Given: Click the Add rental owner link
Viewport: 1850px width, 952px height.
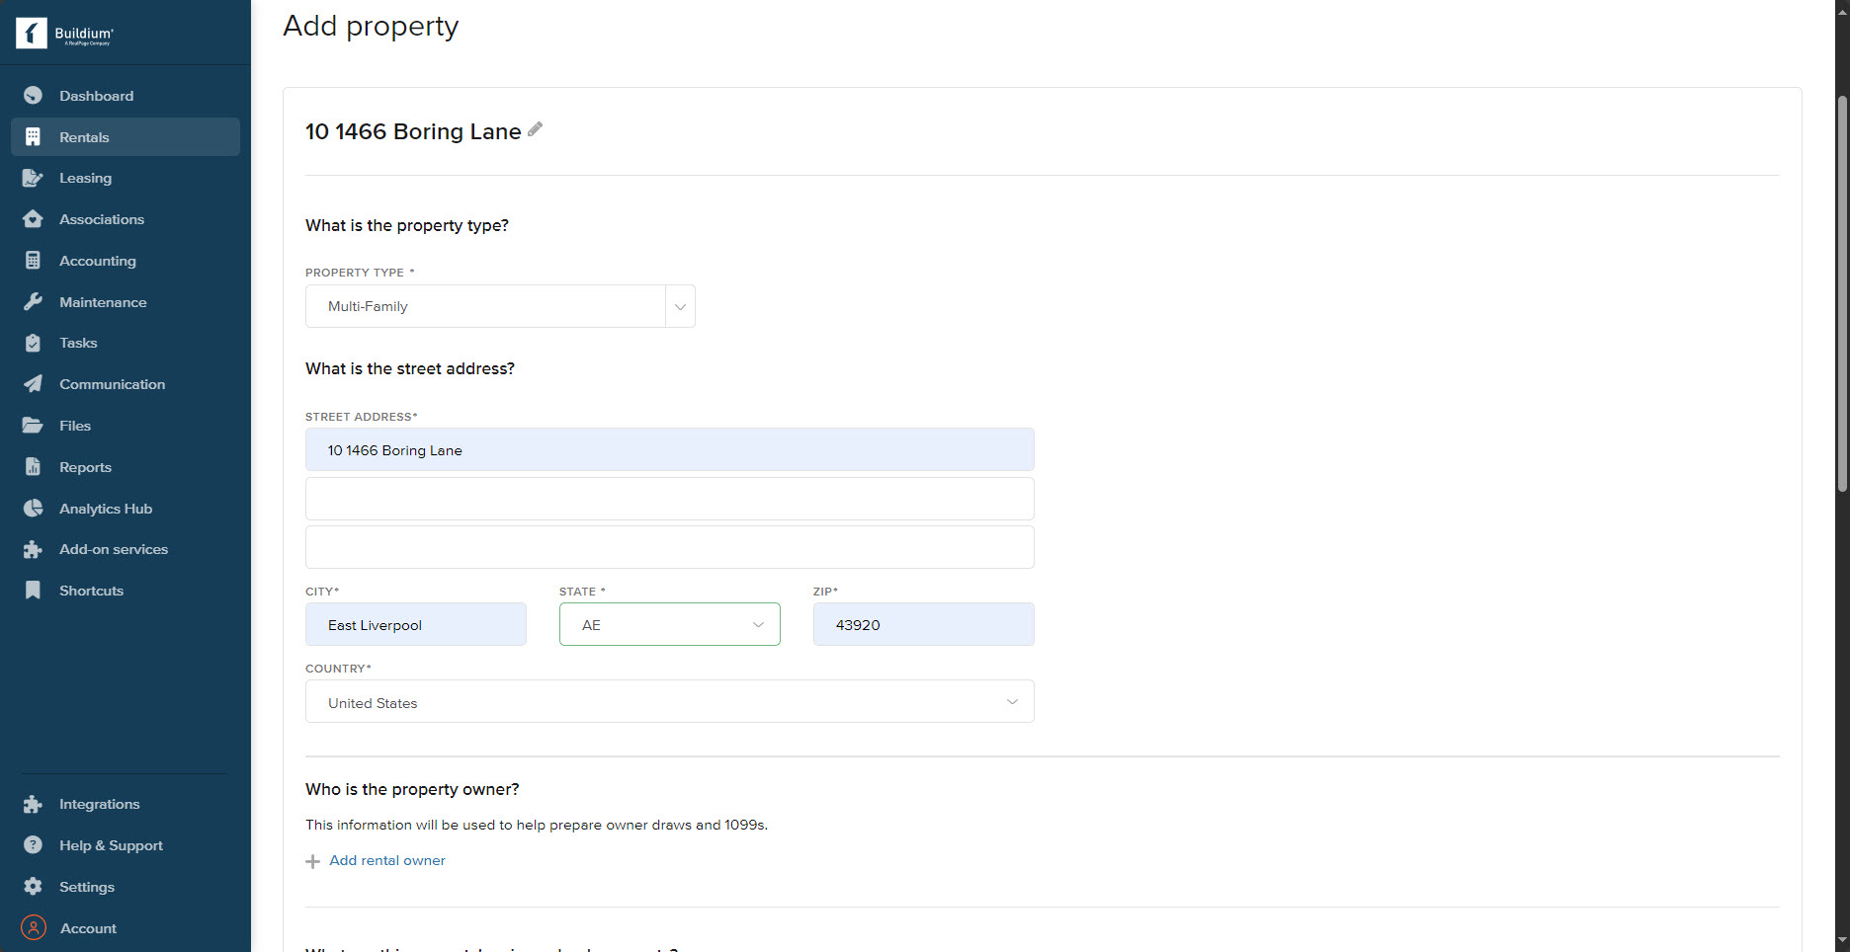Looking at the screenshot, I should tap(386, 861).
